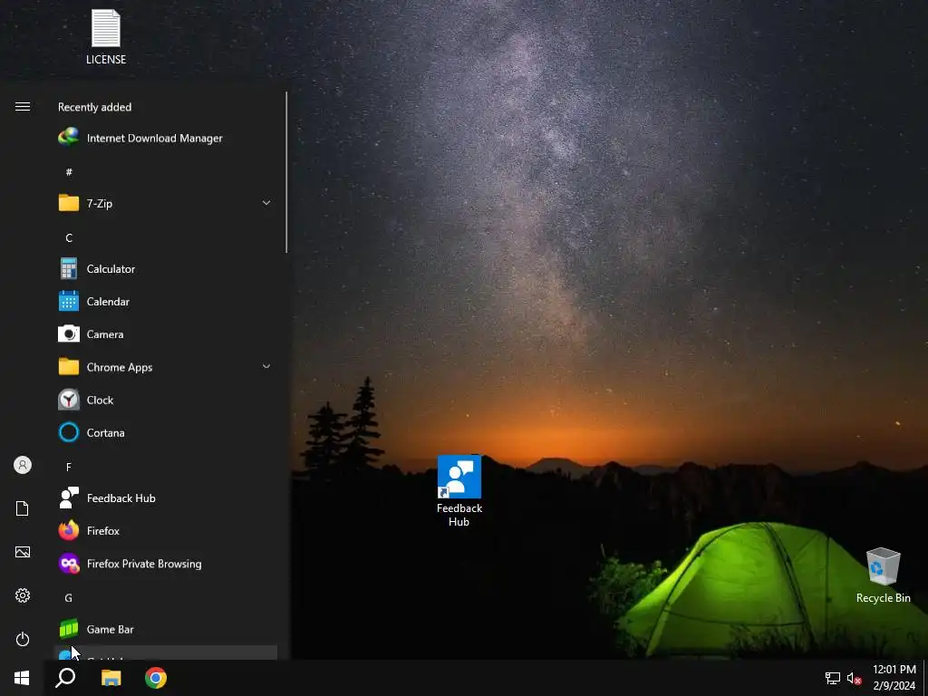Launch Google Chrome from the taskbar
Viewport: 928px width, 696px height.
pyautogui.click(x=156, y=678)
